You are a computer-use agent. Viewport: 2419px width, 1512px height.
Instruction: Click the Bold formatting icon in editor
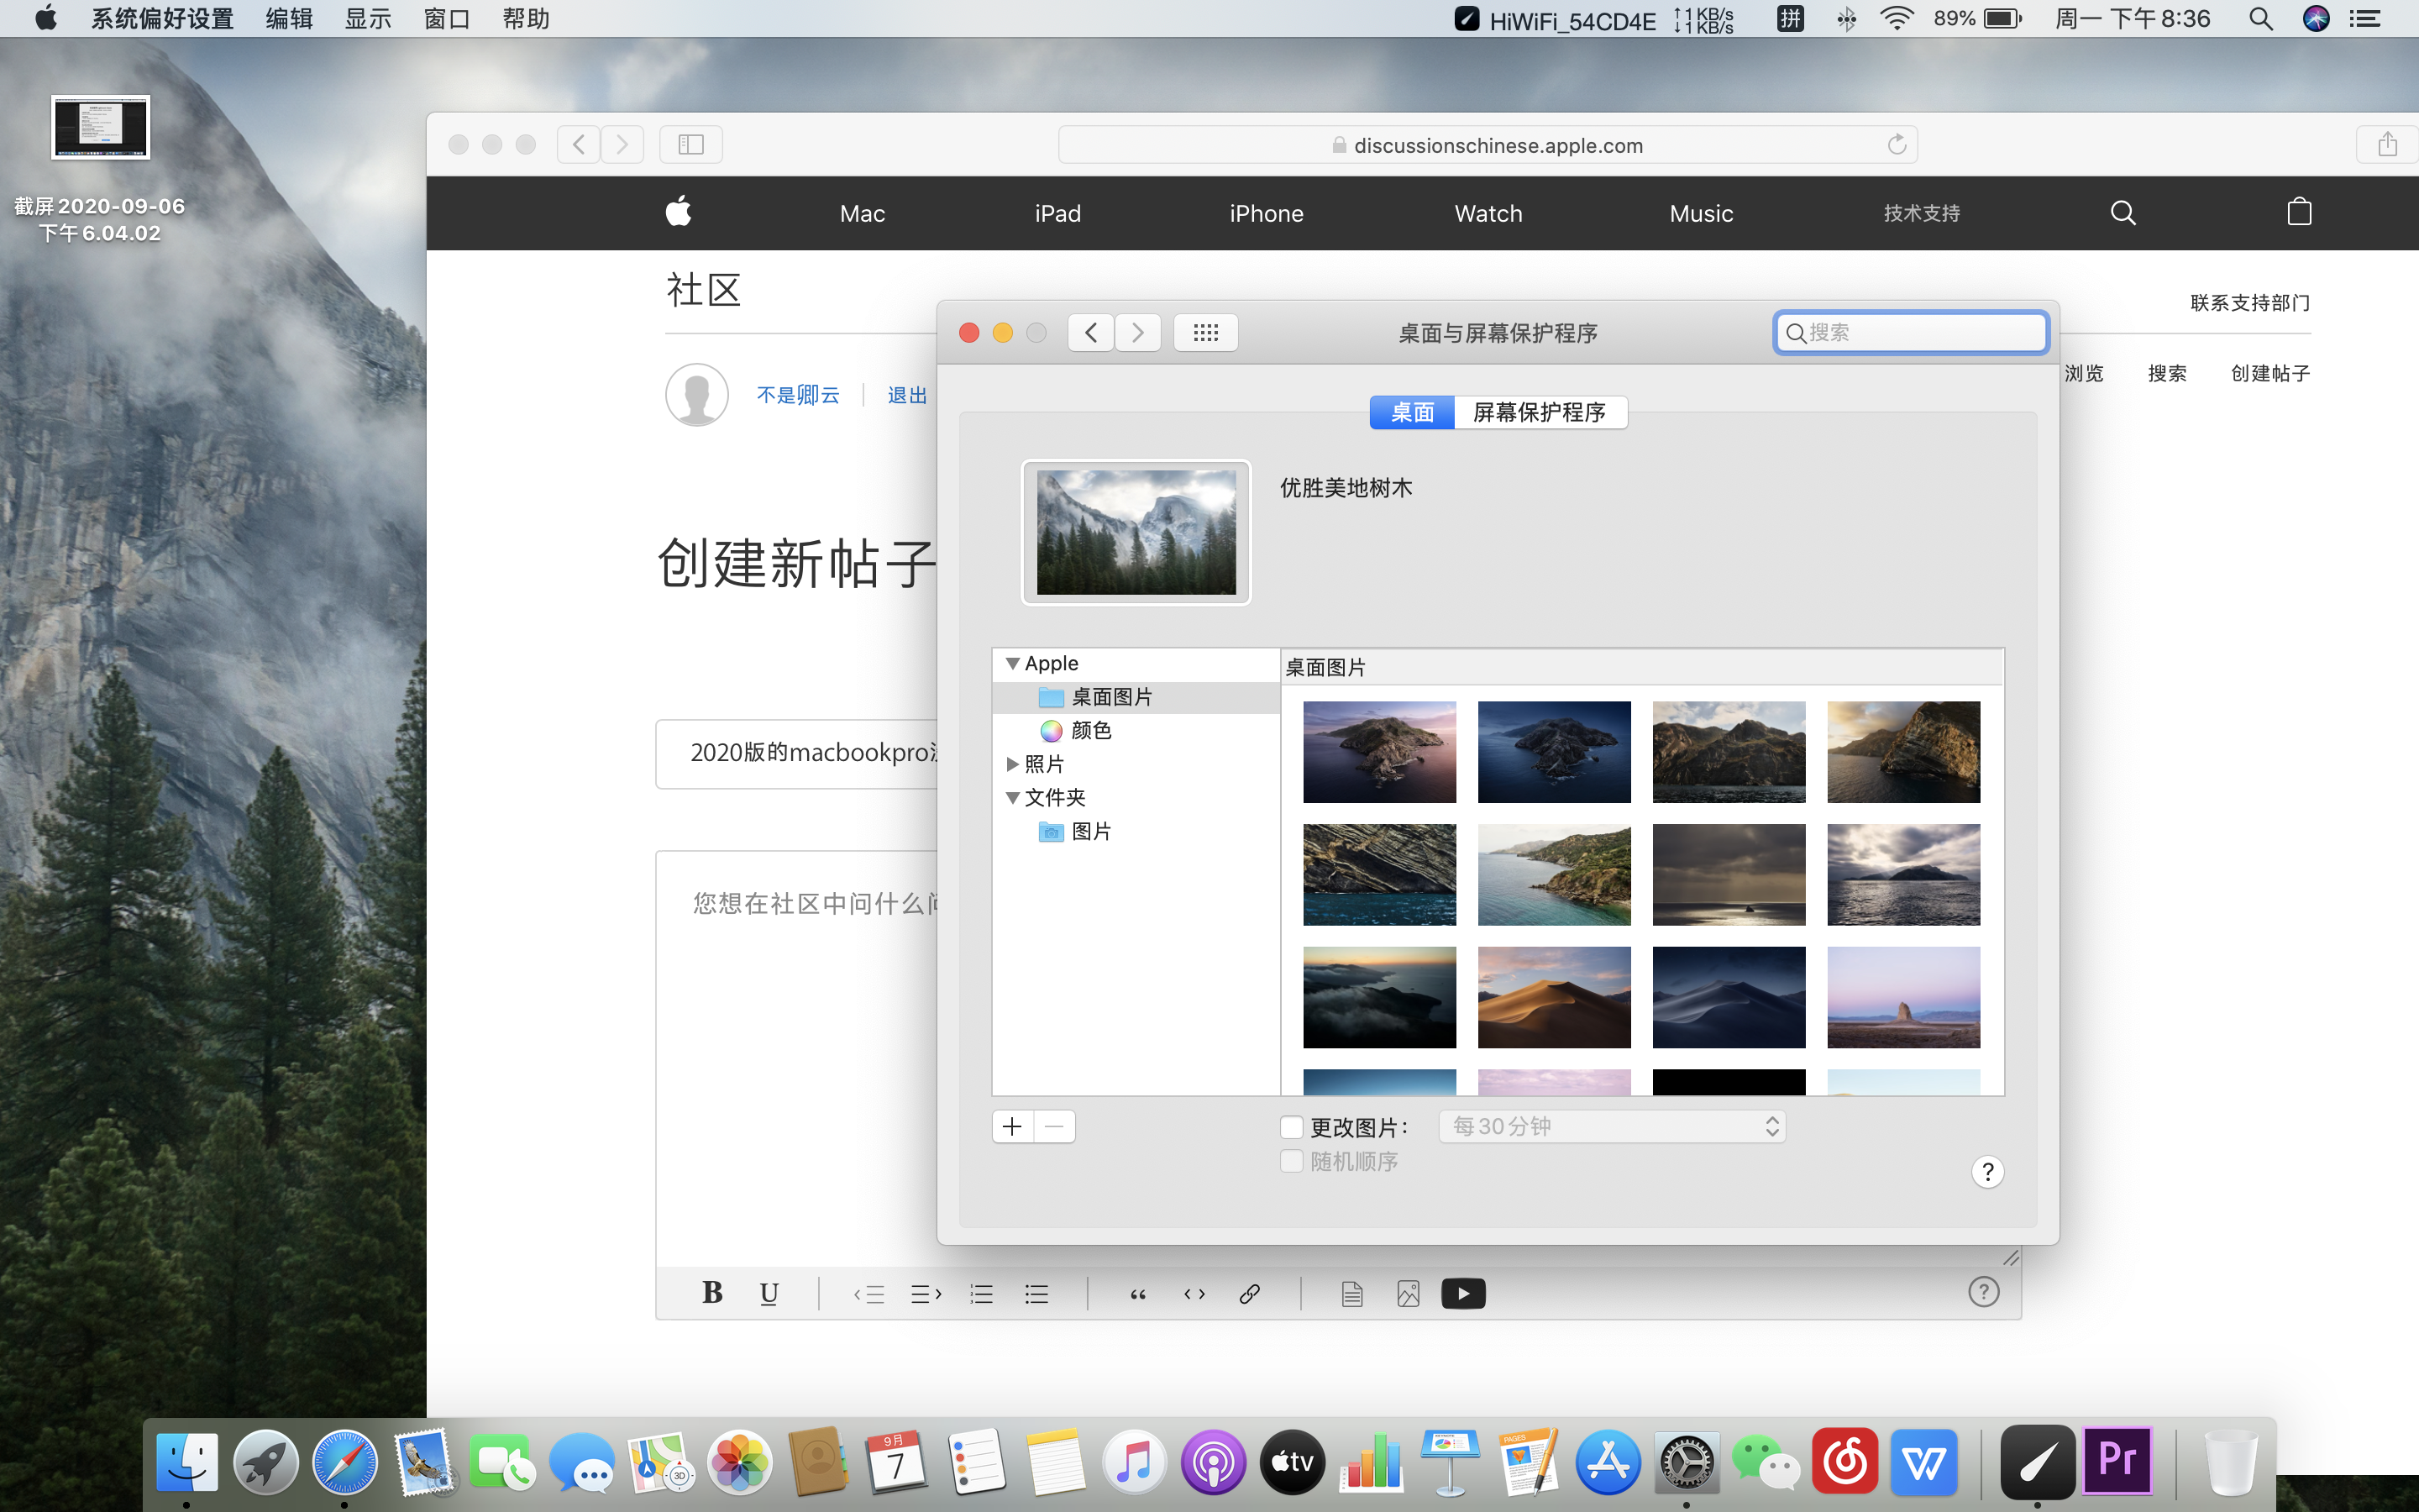point(711,1293)
